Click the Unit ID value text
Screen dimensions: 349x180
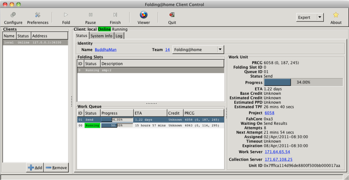[x=302, y=166]
